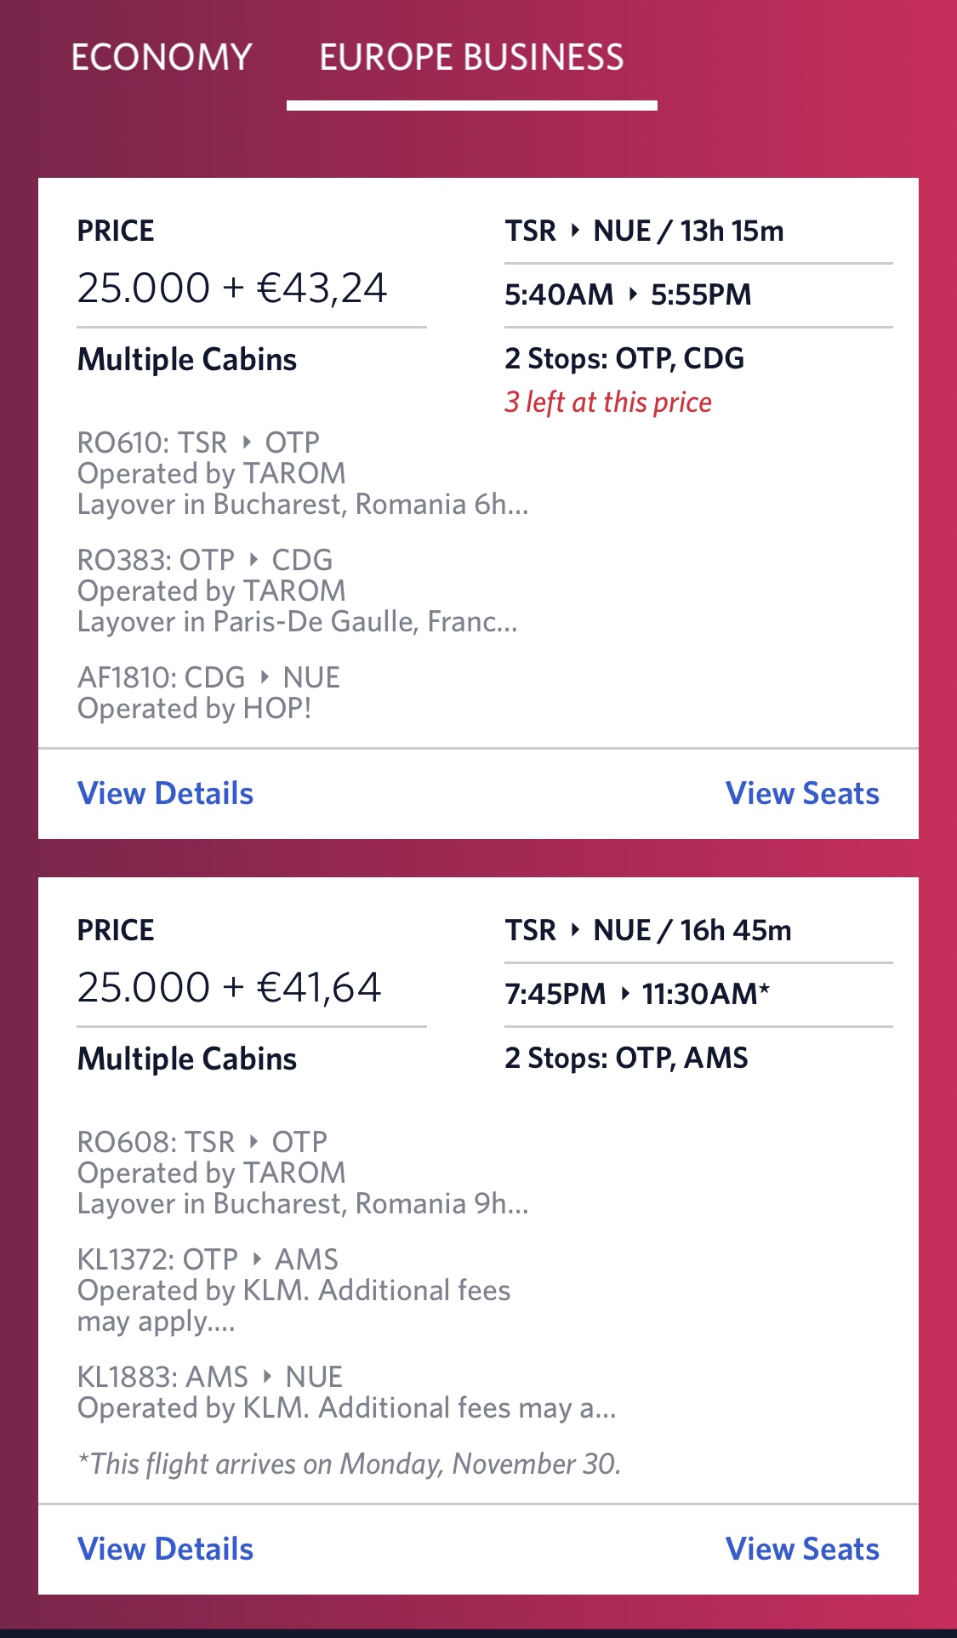
Task: Tap the 25.000 + €41,64 price
Action: 229,987
